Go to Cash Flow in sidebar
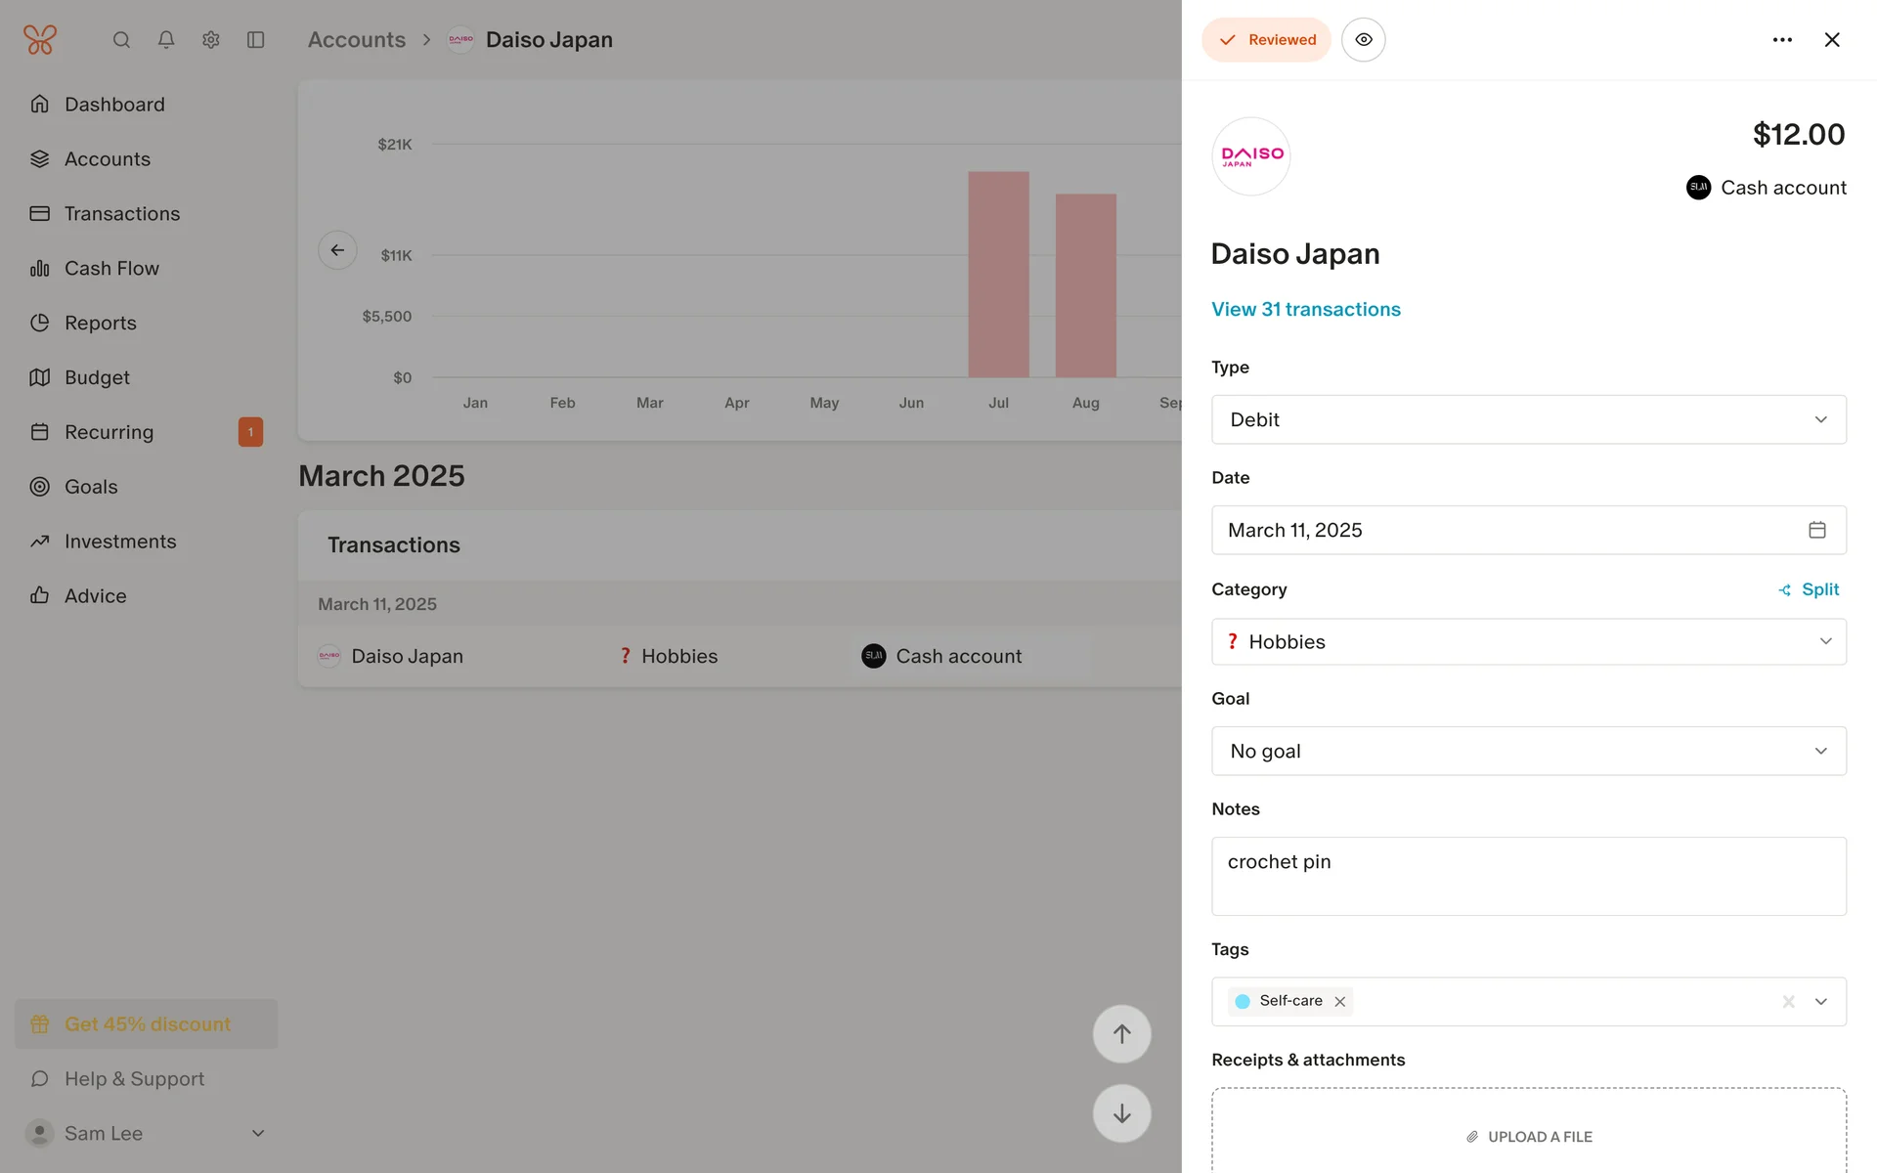The height and width of the screenshot is (1173, 1877). (111, 269)
